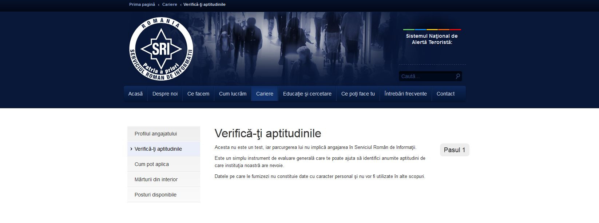Click the paragraph starting Datele pe care

(320, 177)
